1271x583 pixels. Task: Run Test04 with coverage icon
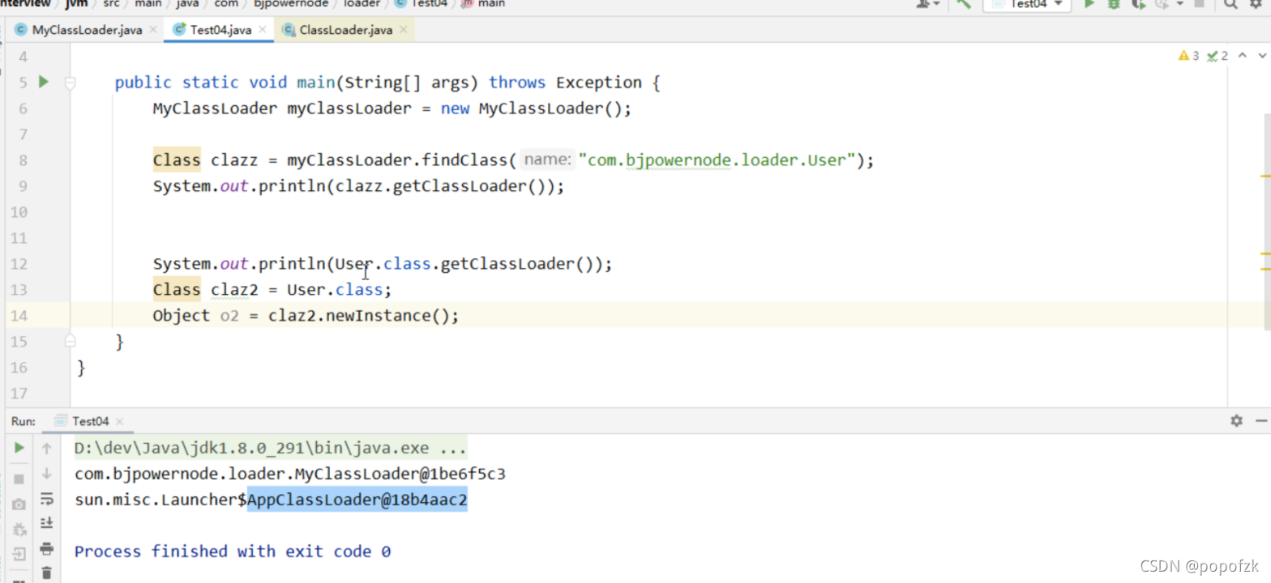(x=1138, y=4)
